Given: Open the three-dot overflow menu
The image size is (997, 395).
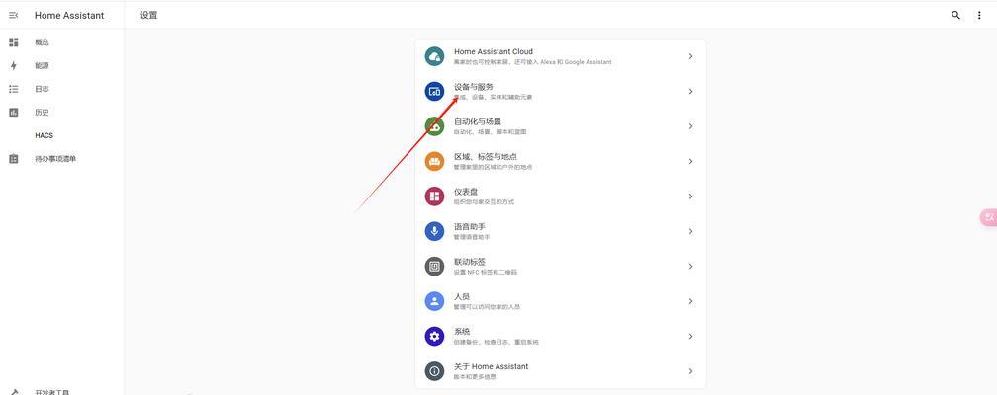Looking at the screenshot, I should [x=979, y=15].
